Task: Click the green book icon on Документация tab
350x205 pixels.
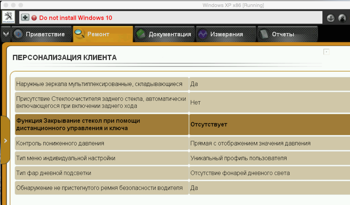Action: pyautogui.click(x=141, y=34)
